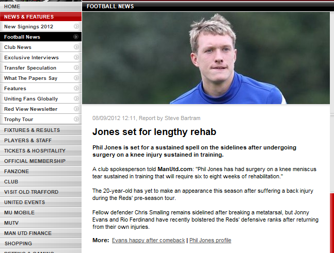The height and width of the screenshot is (253, 334).
Task: Click the Phil Jones article photo
Action: tap(206, 58)
